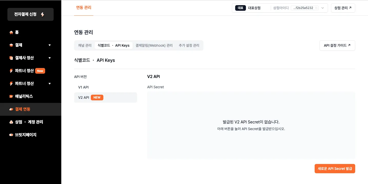Open the 대표상점 store selector chevron
The width and height of the screenshot is (368, 184).
click(x=323, y=8)
